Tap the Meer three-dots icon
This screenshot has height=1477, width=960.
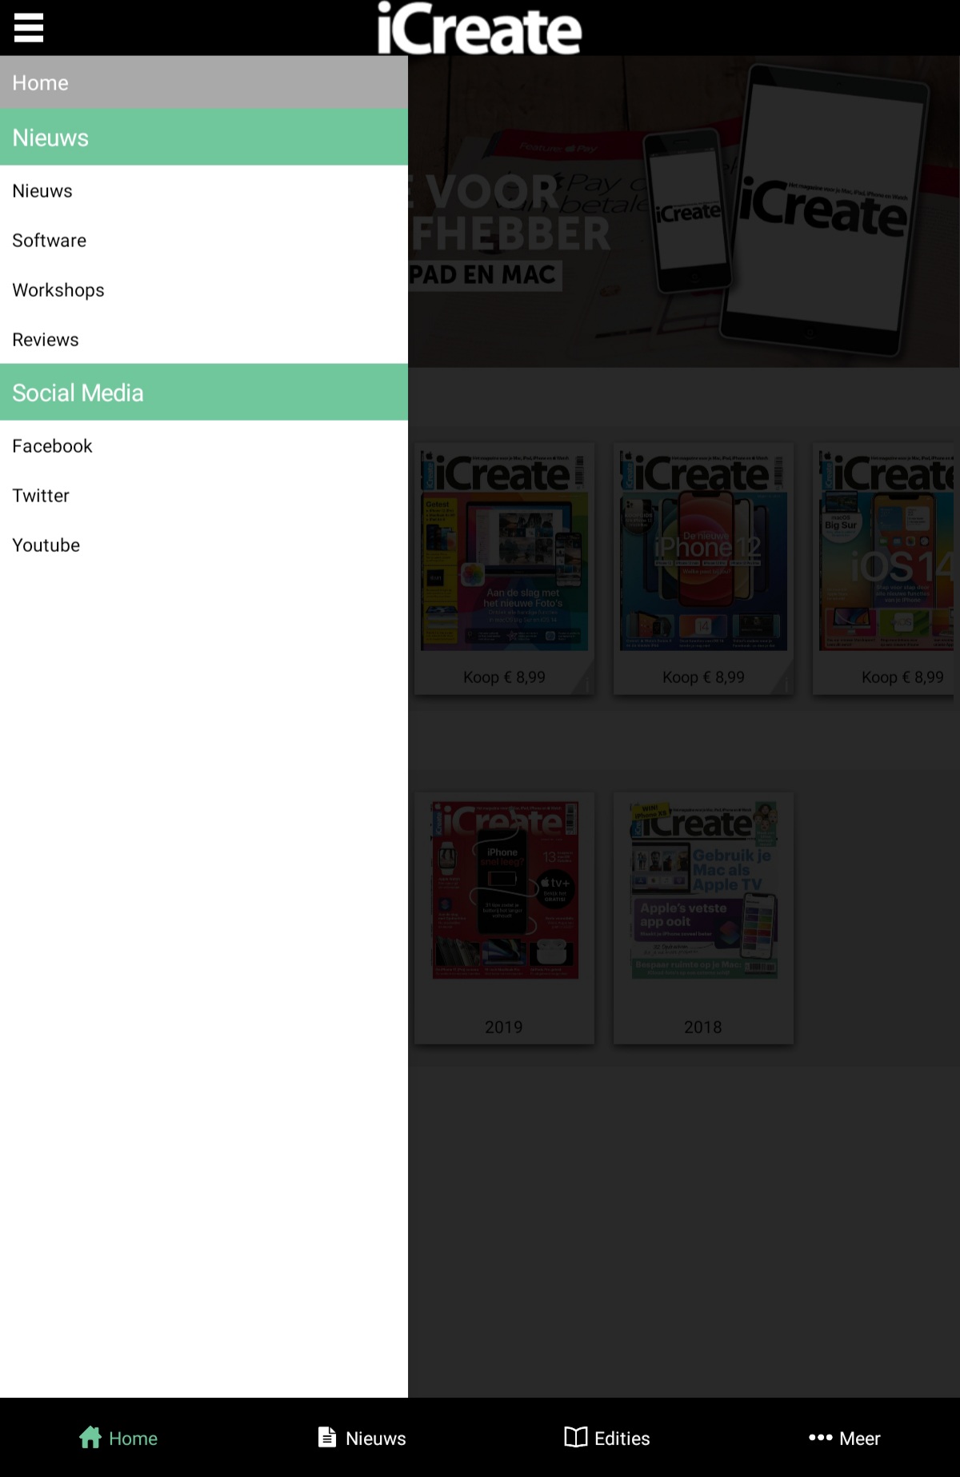820,1437
